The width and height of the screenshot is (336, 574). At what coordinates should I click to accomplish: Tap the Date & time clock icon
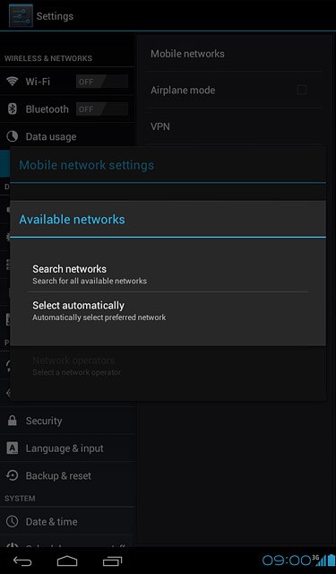pos(13,521)
